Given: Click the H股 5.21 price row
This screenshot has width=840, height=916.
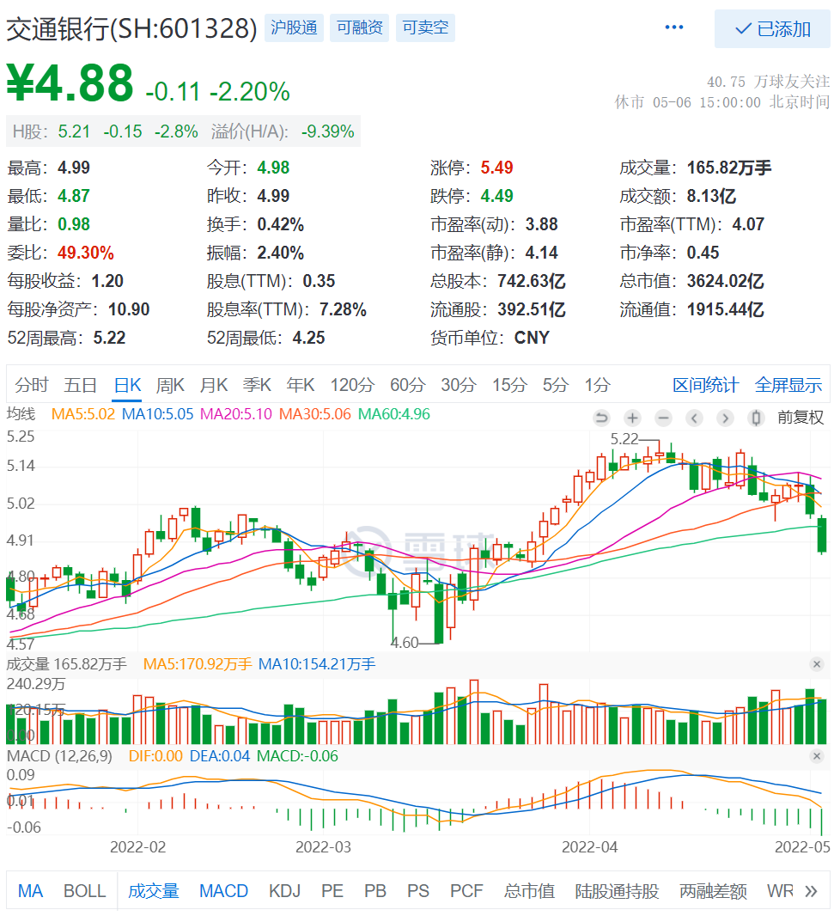Looking at the screenshot, I should pos(183,131).
